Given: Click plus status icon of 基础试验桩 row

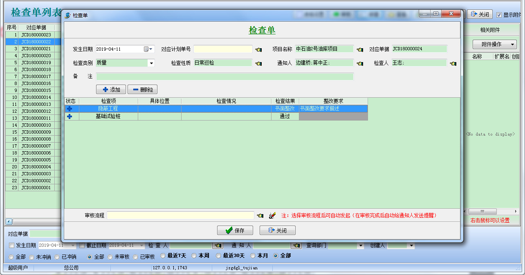Looking at the screenshot, I should (x=70, y=116).
